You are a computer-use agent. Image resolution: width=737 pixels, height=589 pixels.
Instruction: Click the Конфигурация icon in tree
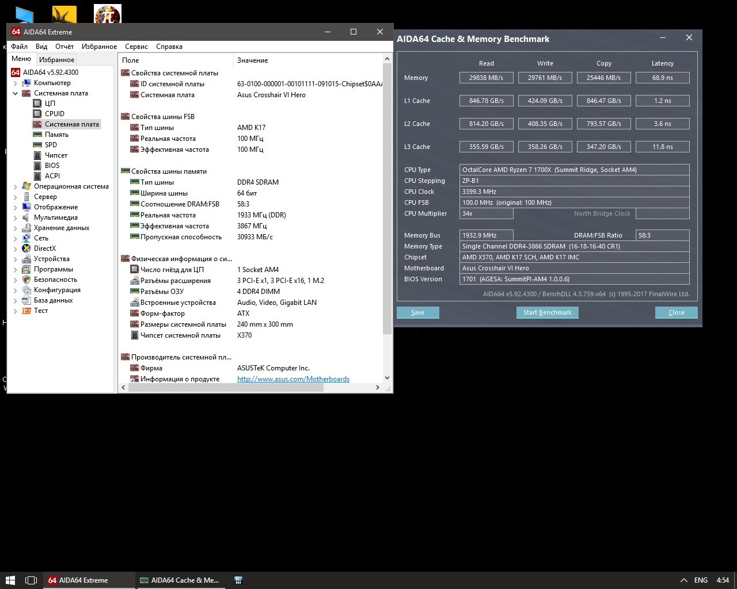(x=26, y=290)
